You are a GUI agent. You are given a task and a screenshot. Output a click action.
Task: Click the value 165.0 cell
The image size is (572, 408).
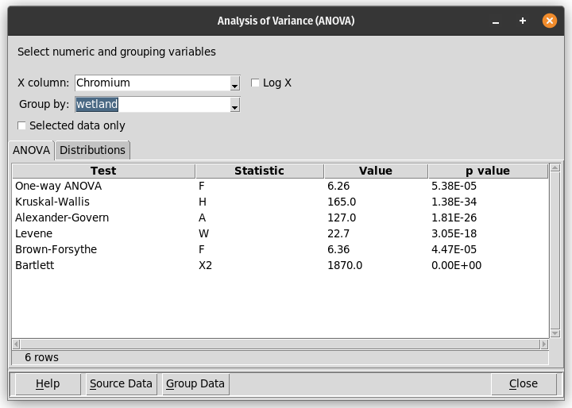(342, 202)
